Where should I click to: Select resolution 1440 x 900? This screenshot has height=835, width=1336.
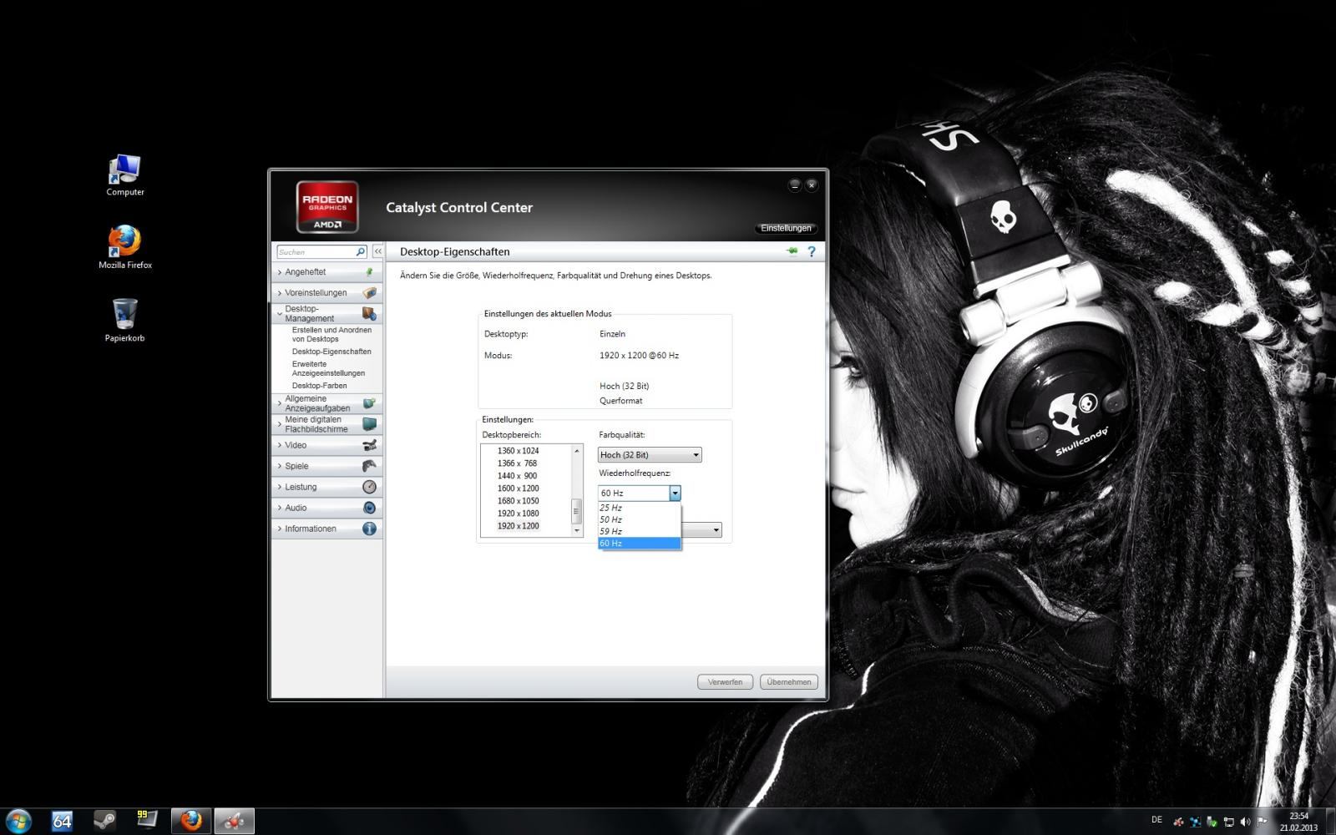click(519, 476)
